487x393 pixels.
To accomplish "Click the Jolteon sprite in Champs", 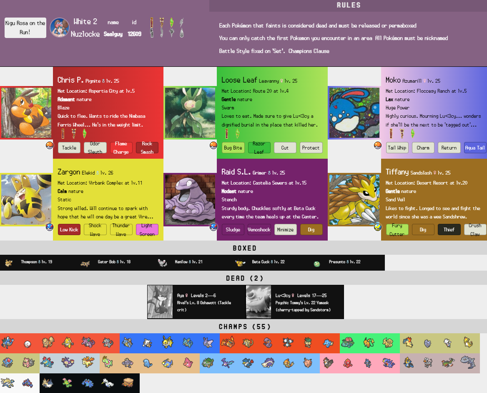I will click(x=168, y=342).
